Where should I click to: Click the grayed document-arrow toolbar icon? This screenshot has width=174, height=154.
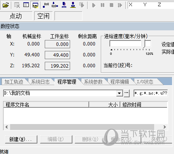(82, 5)
